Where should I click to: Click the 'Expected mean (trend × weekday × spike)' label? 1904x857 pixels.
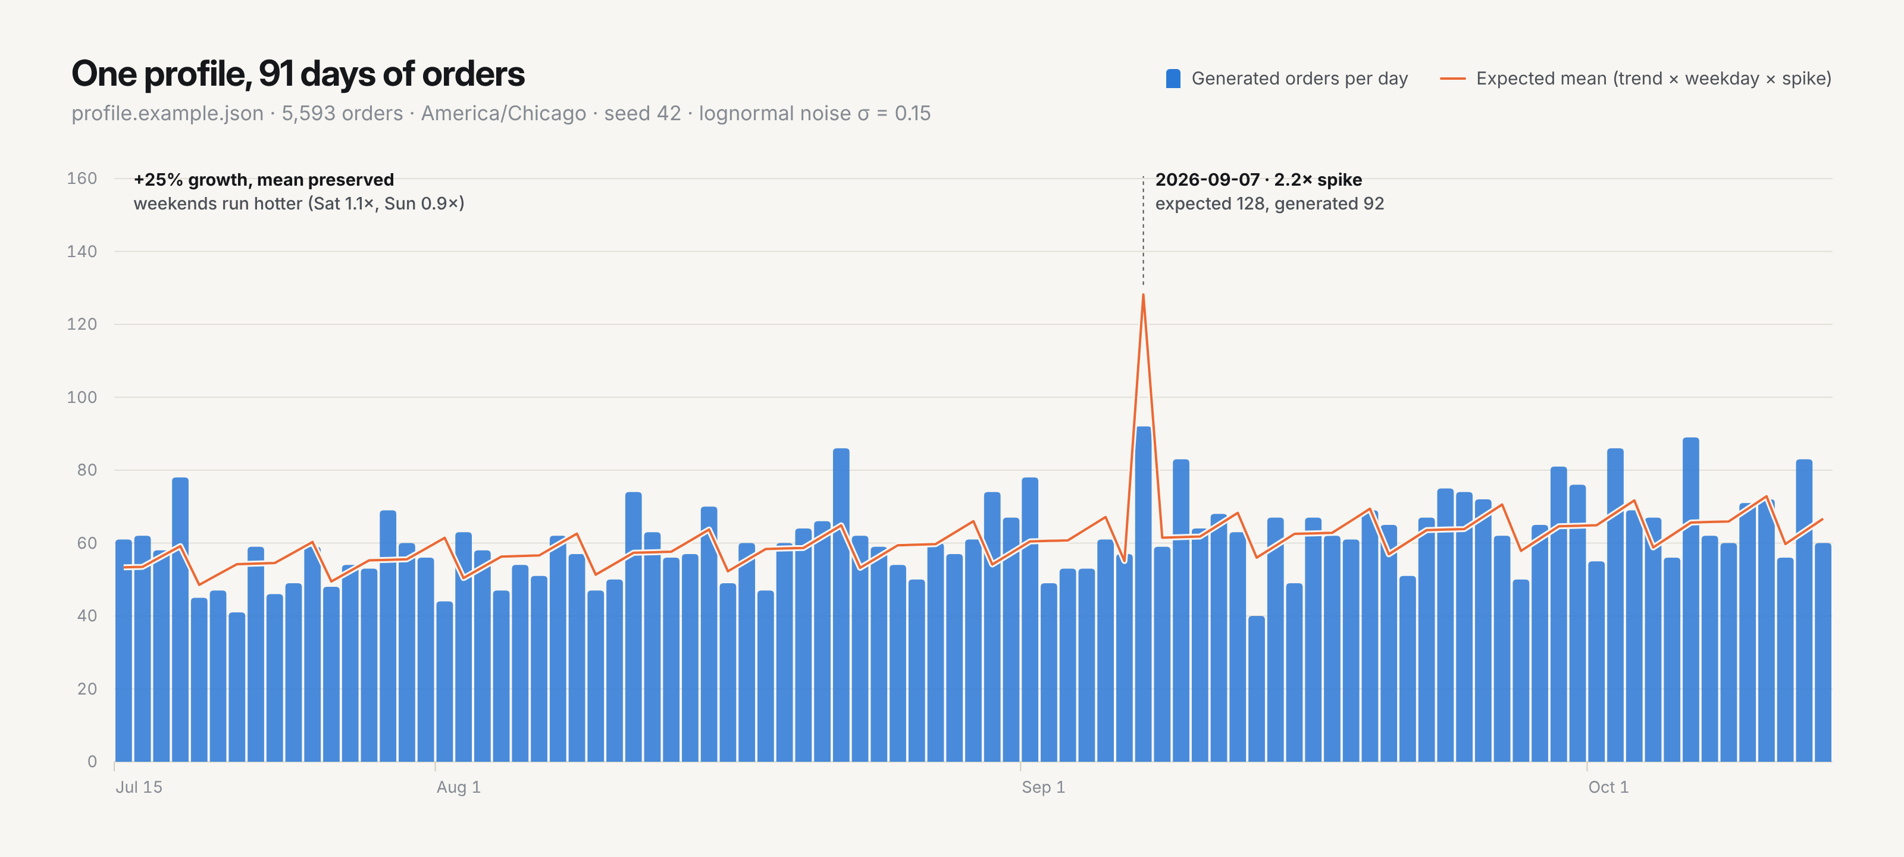click(x=1654, y=79)
